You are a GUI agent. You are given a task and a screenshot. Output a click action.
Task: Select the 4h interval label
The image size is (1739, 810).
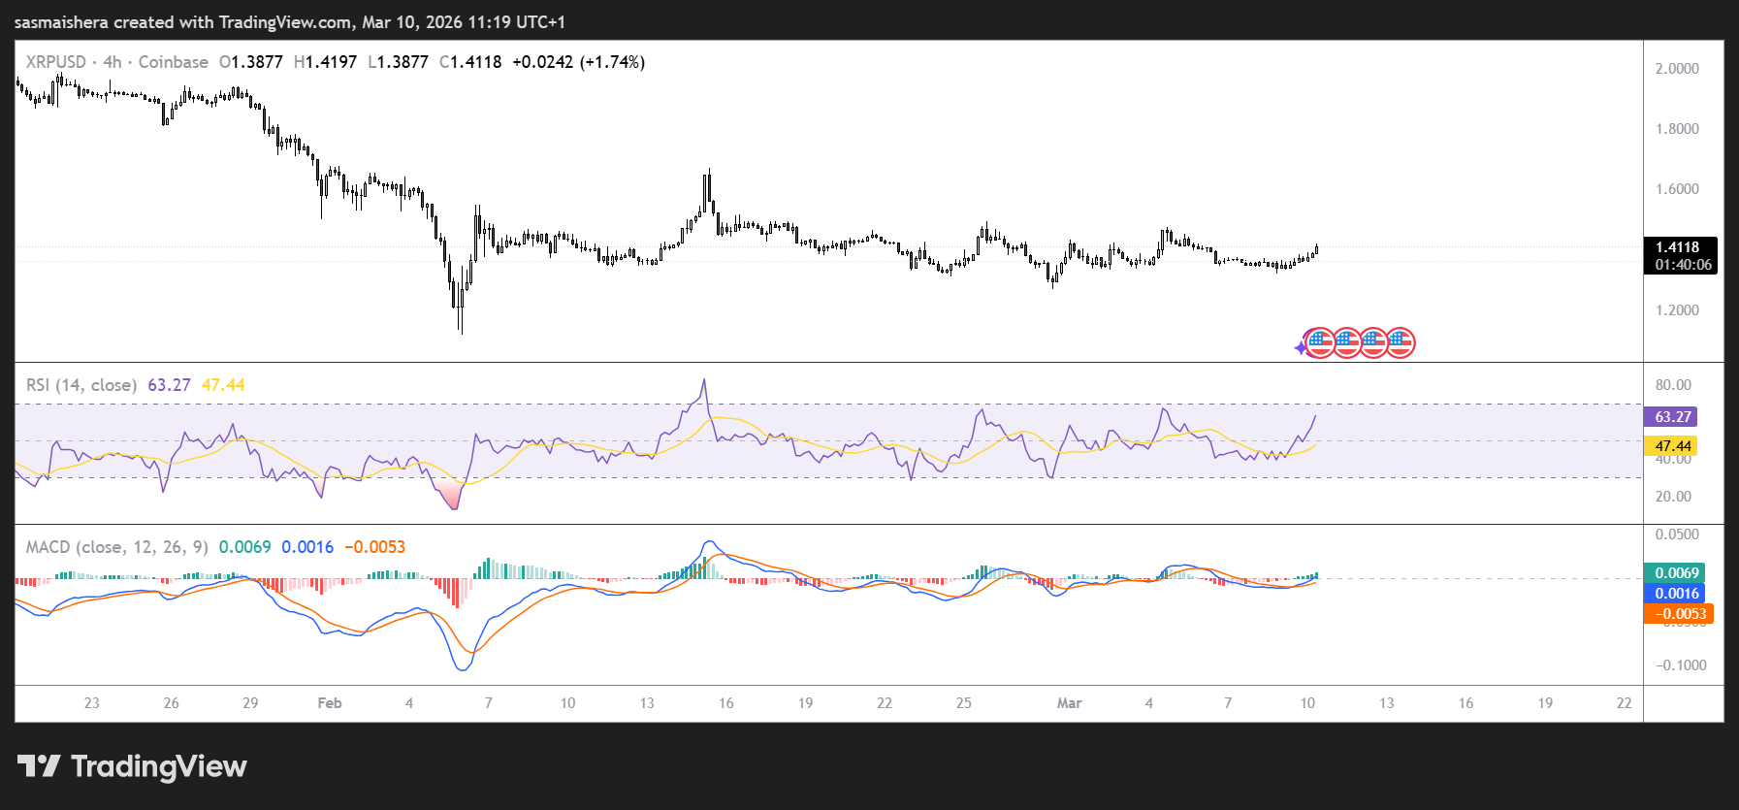coord(113,62)
